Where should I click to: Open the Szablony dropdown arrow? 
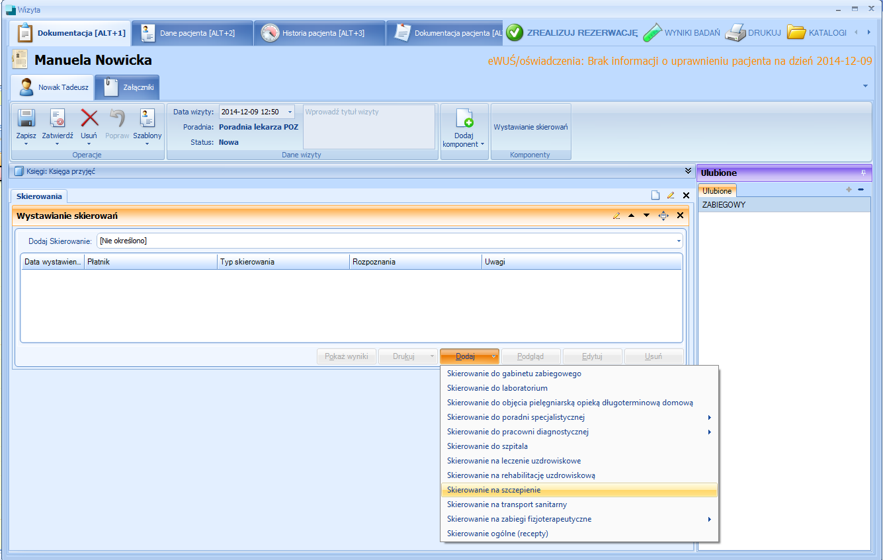pyautogui.click(x=147, y=144)
